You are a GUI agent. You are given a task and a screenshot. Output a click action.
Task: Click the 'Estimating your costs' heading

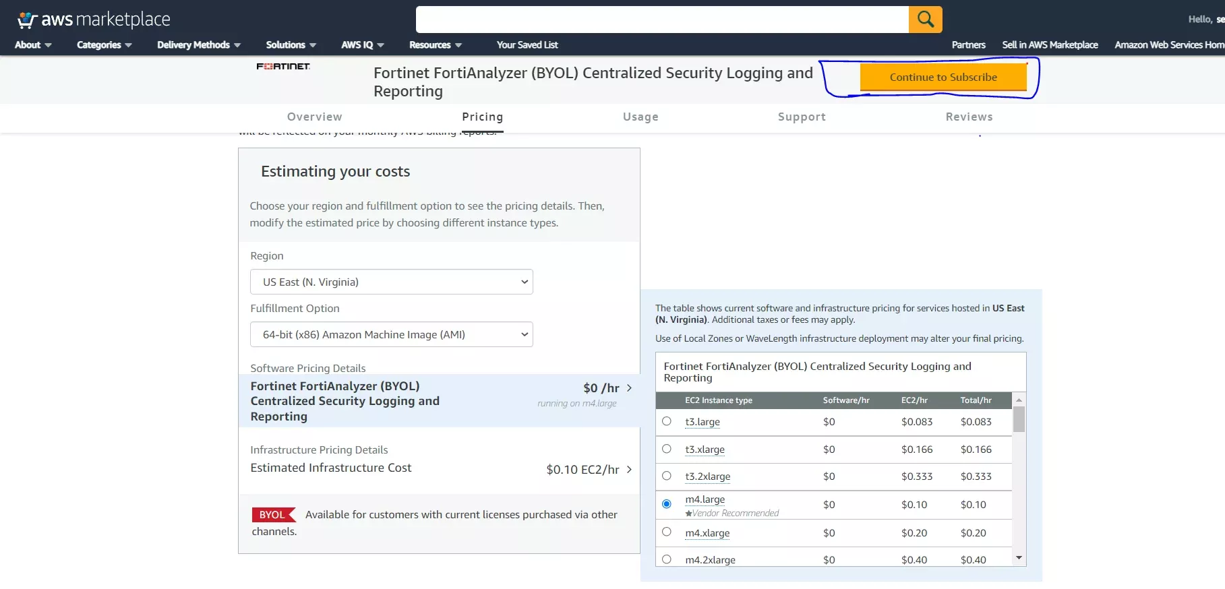pos(335,171)
